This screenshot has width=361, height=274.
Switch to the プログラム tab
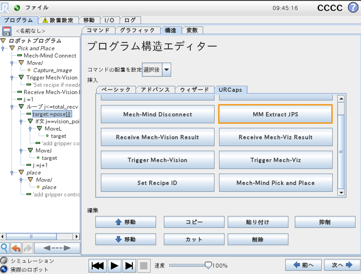click(19, 20)
